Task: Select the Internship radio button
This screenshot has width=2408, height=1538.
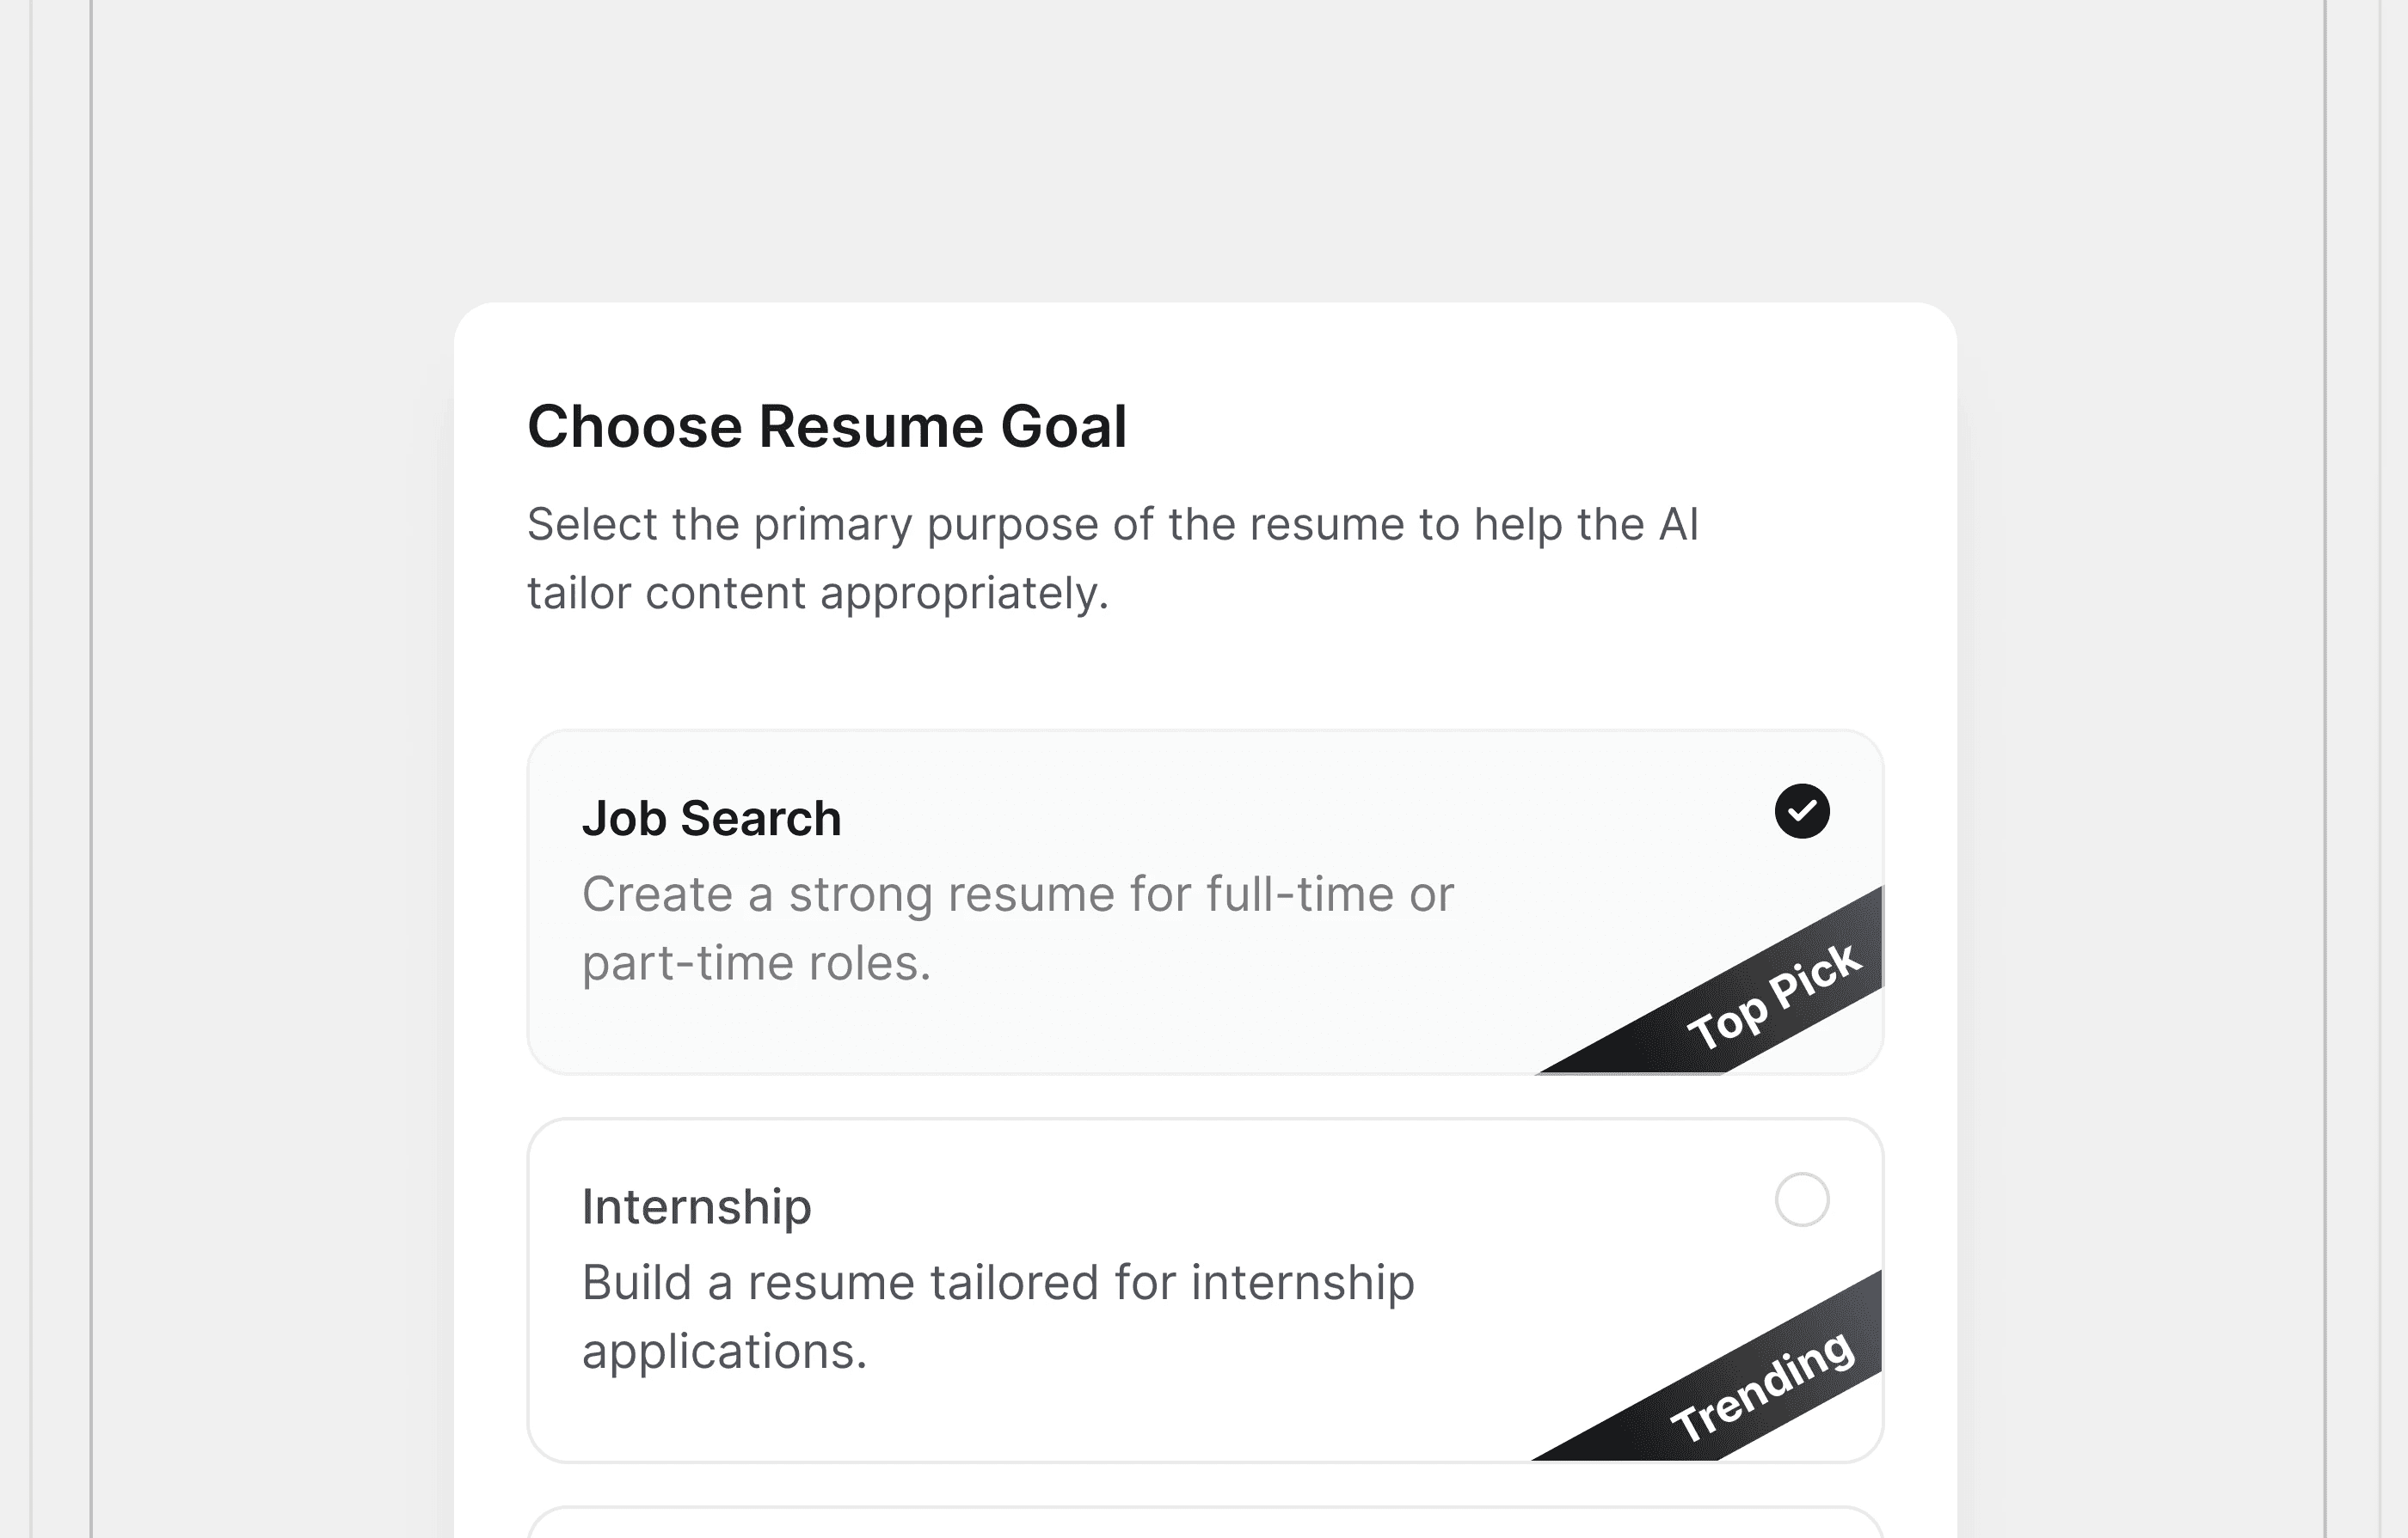Action: pos(1802,1199)
